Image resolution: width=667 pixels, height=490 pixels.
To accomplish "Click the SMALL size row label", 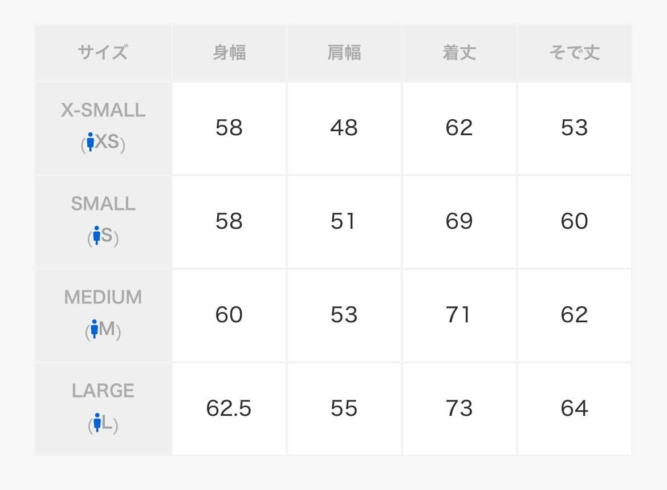I will coord(103,204).
